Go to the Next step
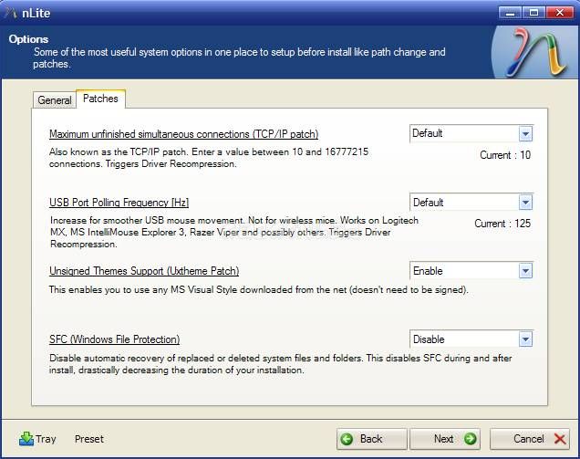Image resolution: width=580 pixels, height=459 pixels. click(x=445, y=439)
